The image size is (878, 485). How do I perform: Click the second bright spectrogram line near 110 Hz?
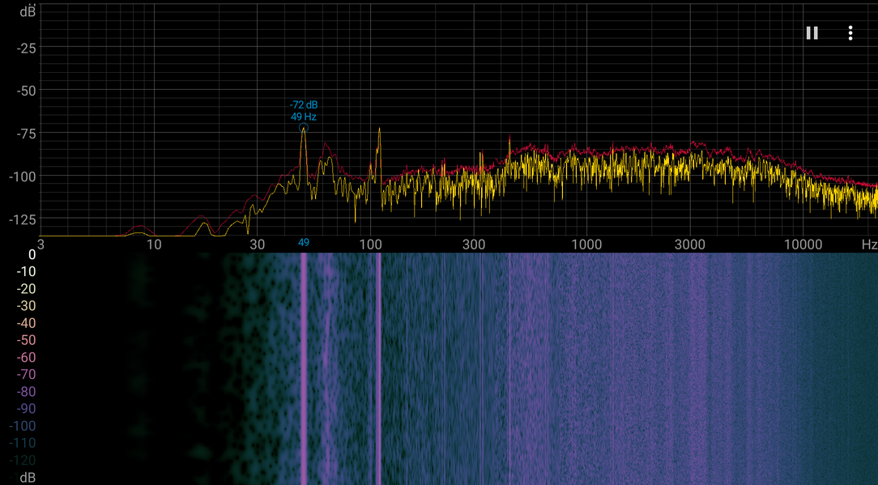pyautogui.click(x=379, y=368)
